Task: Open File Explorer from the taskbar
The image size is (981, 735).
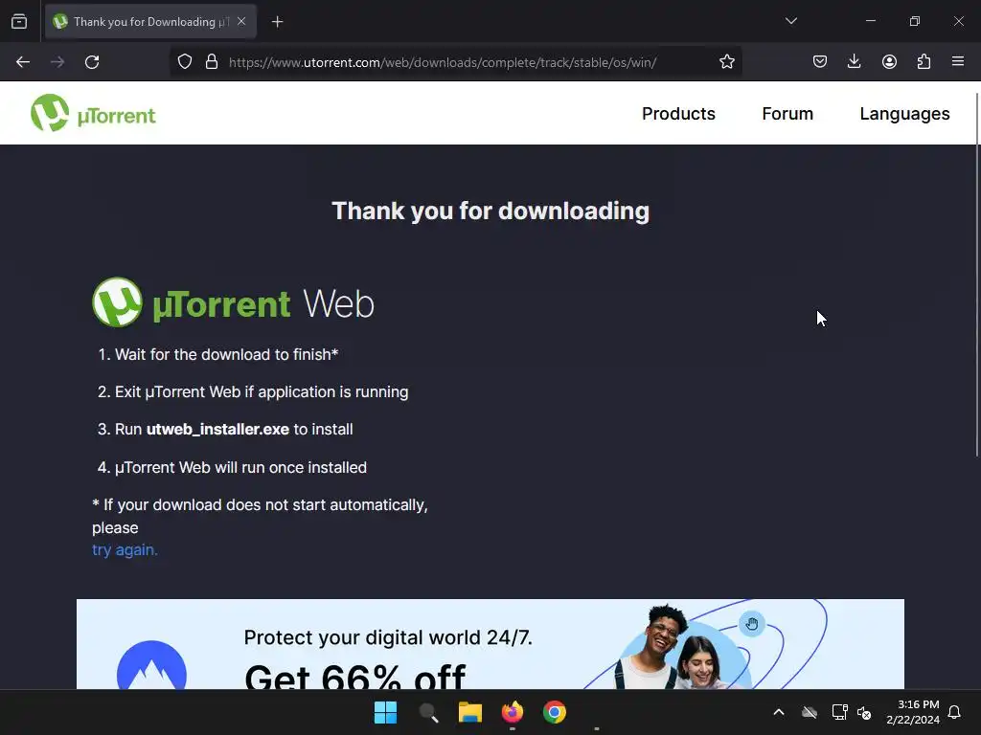Action: tap(469, 712)
